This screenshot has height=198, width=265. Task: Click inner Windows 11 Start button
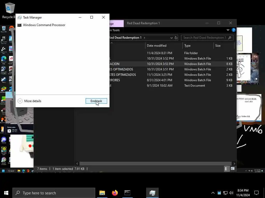(x=3, y=171)
